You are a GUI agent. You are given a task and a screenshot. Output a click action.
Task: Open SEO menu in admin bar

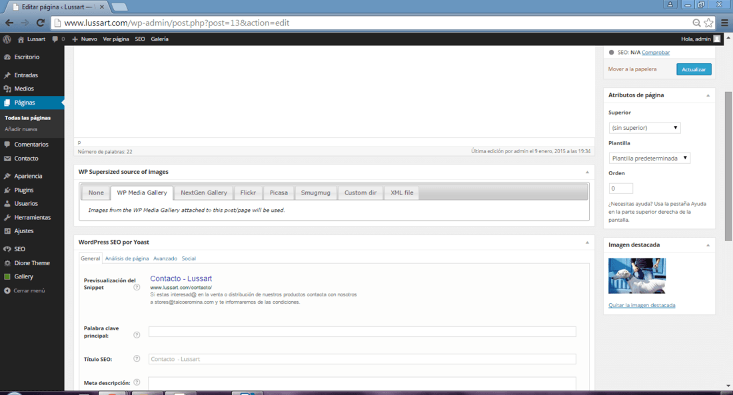coord(140,39)
